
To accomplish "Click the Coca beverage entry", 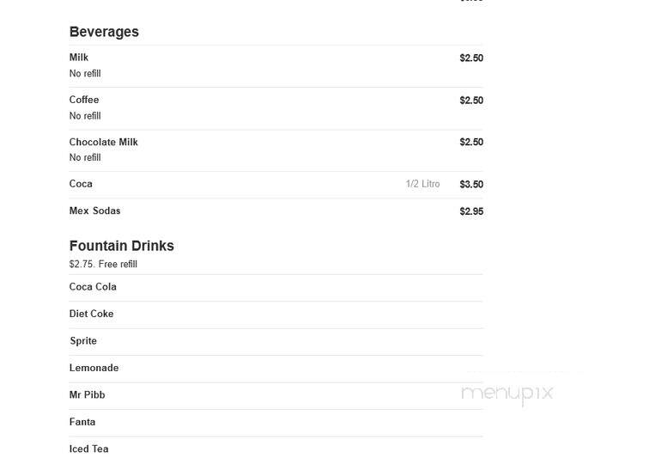I will coord(81,184).
